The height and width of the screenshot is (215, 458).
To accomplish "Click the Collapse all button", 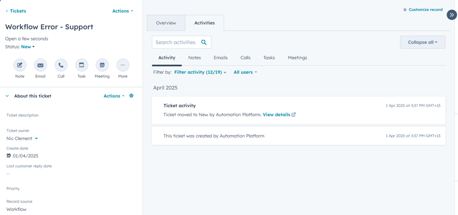I will click(422, 42).
